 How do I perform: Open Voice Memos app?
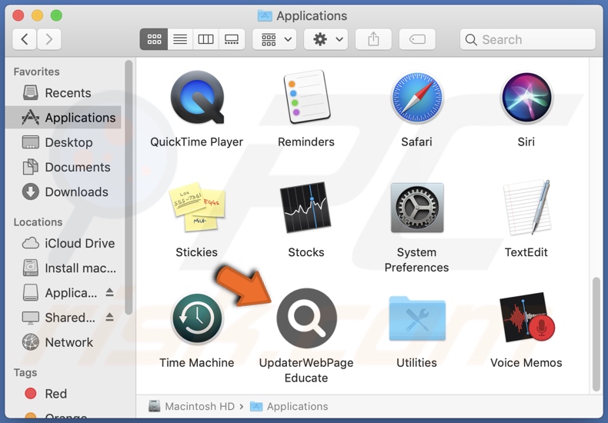[x=526, y=318]
